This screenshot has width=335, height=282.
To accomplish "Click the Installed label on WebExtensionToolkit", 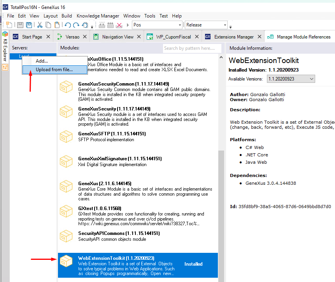I will click(193, 264).
